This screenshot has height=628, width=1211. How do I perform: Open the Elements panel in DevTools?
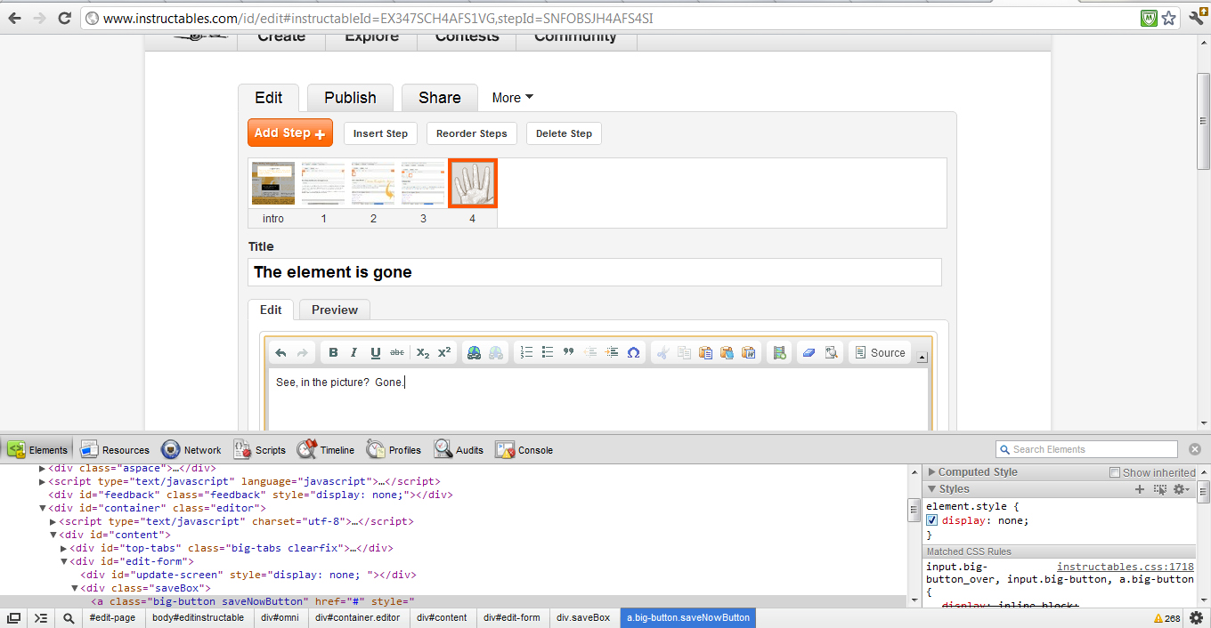(37, 450)
